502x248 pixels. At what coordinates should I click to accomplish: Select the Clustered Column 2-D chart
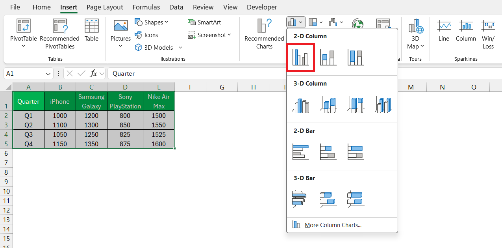click(300, 58)
